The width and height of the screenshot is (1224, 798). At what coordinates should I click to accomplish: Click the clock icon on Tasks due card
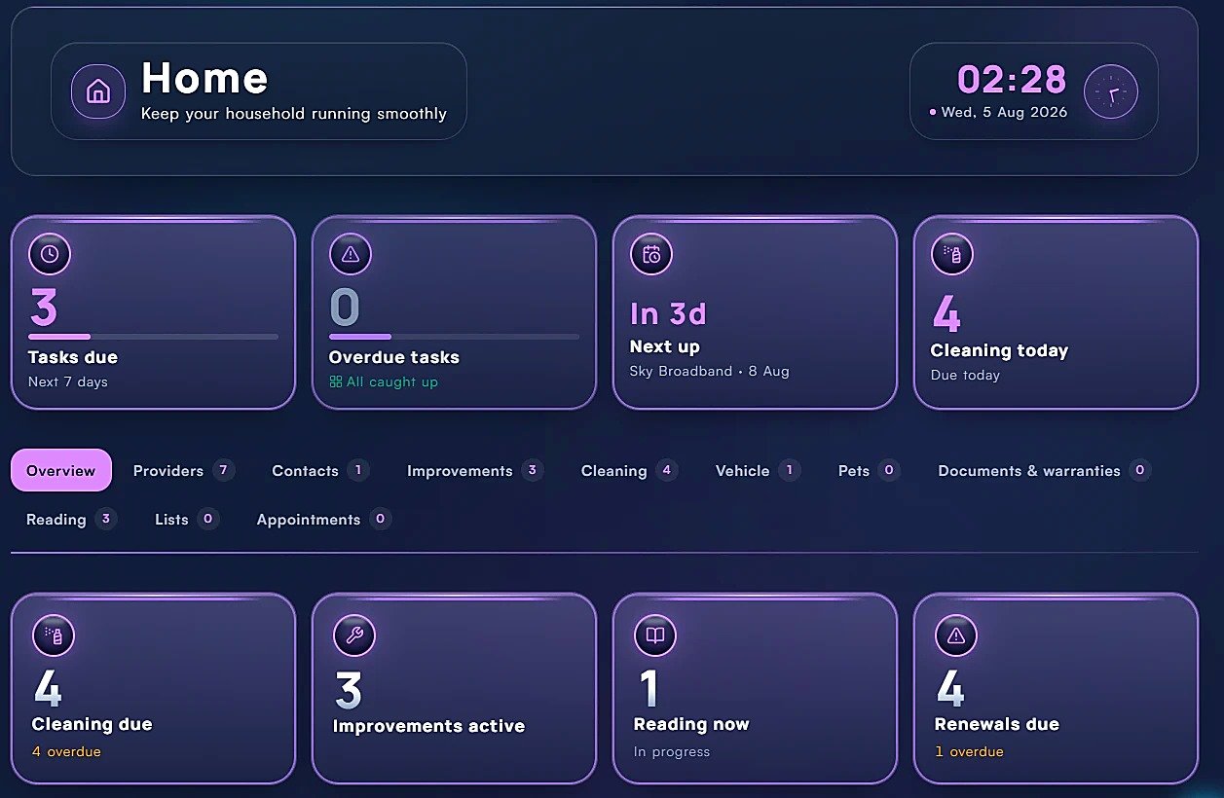point(50,254)
